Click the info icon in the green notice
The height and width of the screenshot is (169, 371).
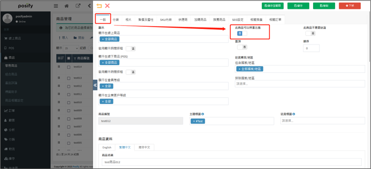(x=61, y=28)
